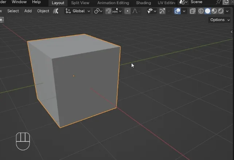This screenshot has height=160, width=234.
Task: Click the cube's orange origin point
Action: click(74, 76)
